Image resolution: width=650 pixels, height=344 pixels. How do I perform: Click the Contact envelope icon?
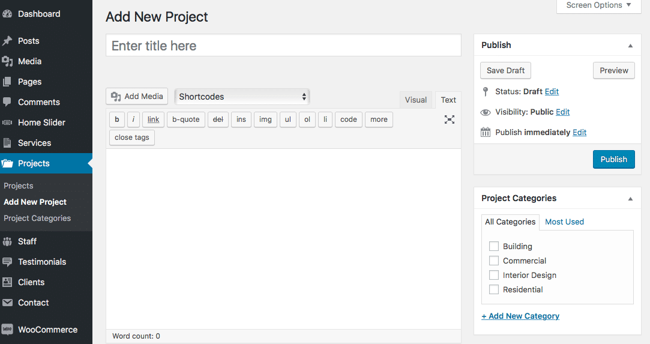coord(7,303)
